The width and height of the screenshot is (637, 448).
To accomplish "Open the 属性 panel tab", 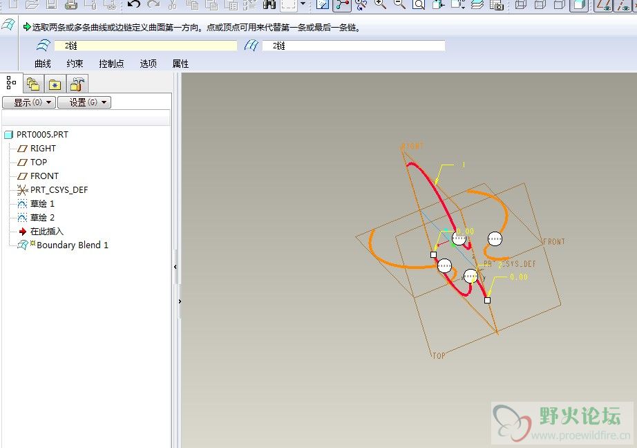I will pos(180,64).
